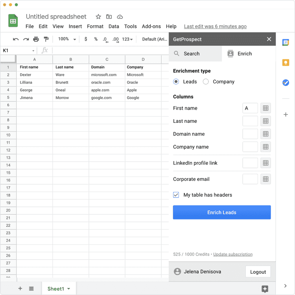Pick column range for Domain name
295x295 pixels.
[x=265, y=134]
